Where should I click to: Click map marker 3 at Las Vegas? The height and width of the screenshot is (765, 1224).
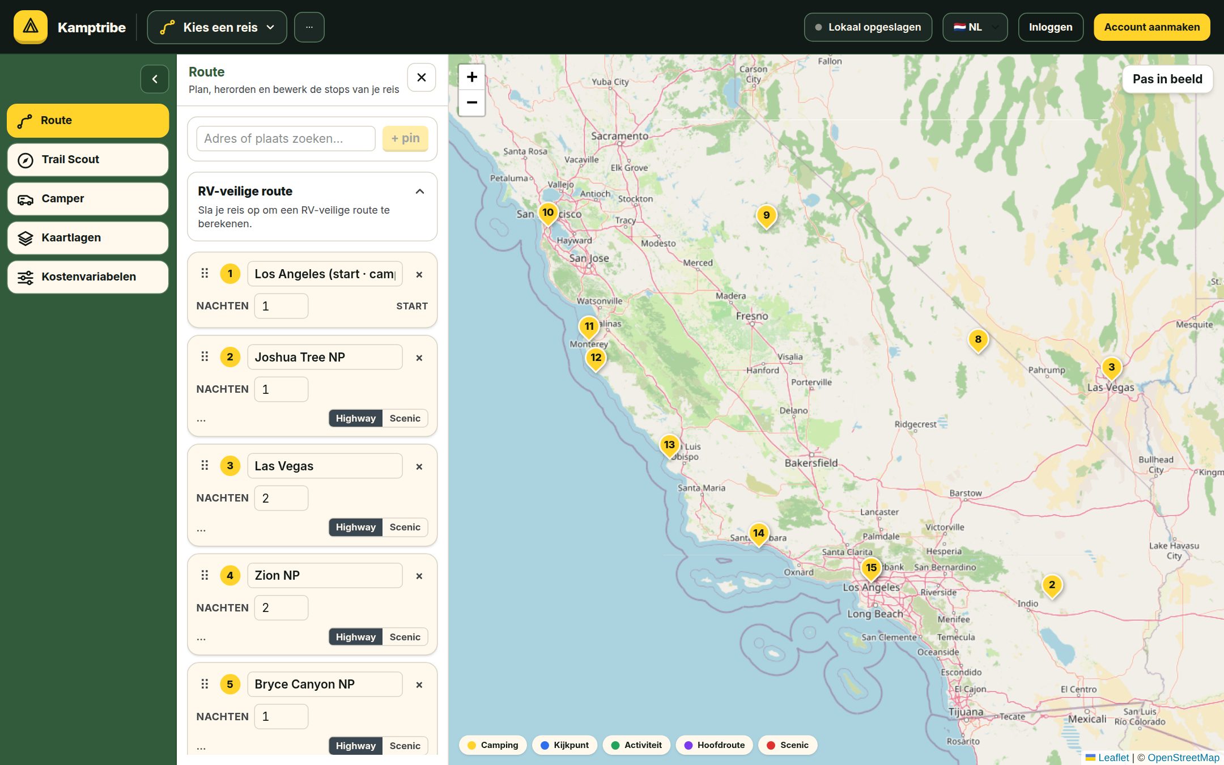[1111, 368]
